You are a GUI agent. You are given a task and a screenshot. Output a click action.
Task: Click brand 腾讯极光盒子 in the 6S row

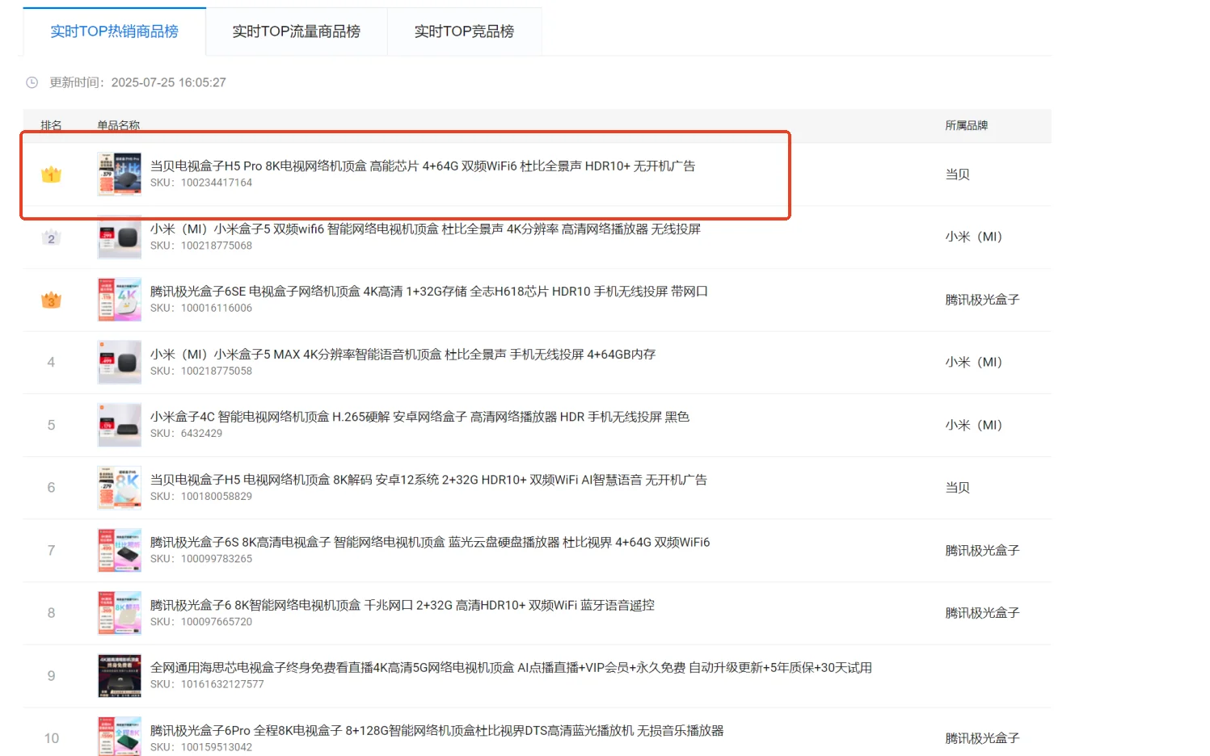click(x=983, y=550)
